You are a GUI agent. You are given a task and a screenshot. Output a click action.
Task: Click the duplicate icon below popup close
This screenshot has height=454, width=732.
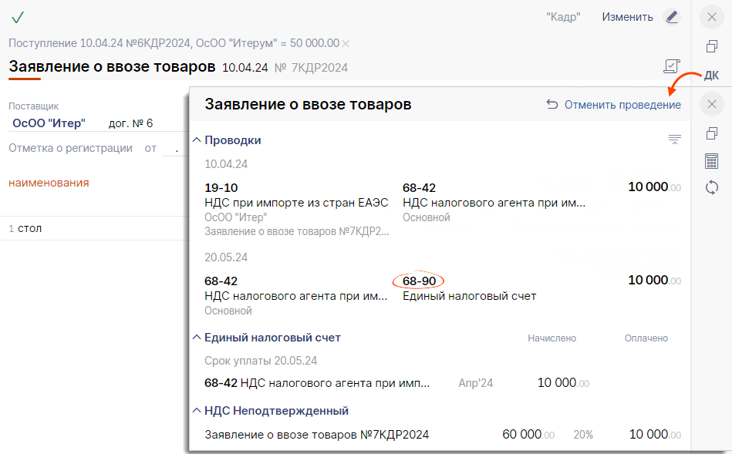tap(711, 134)
